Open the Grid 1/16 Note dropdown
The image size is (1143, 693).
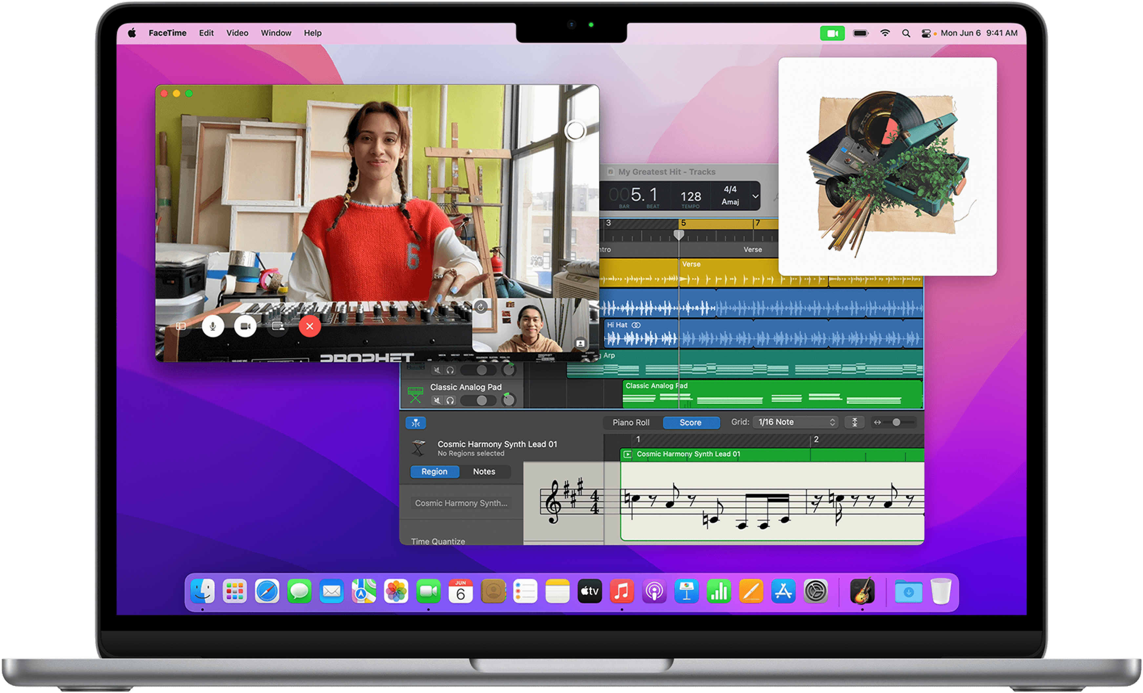point(795,422)
